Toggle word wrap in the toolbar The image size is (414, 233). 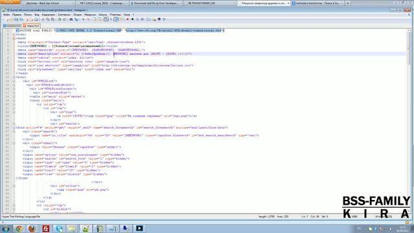click(106, 19)
